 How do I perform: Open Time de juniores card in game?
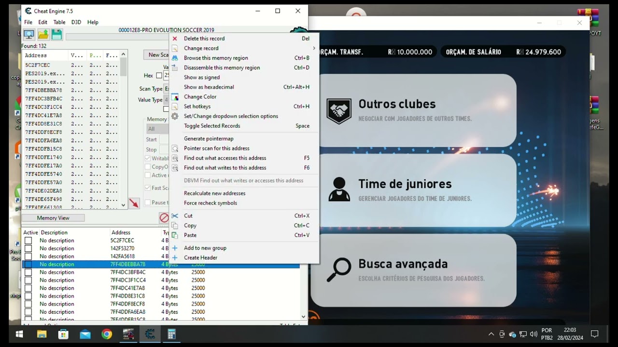pyautogui.click(x=413, y=190)
